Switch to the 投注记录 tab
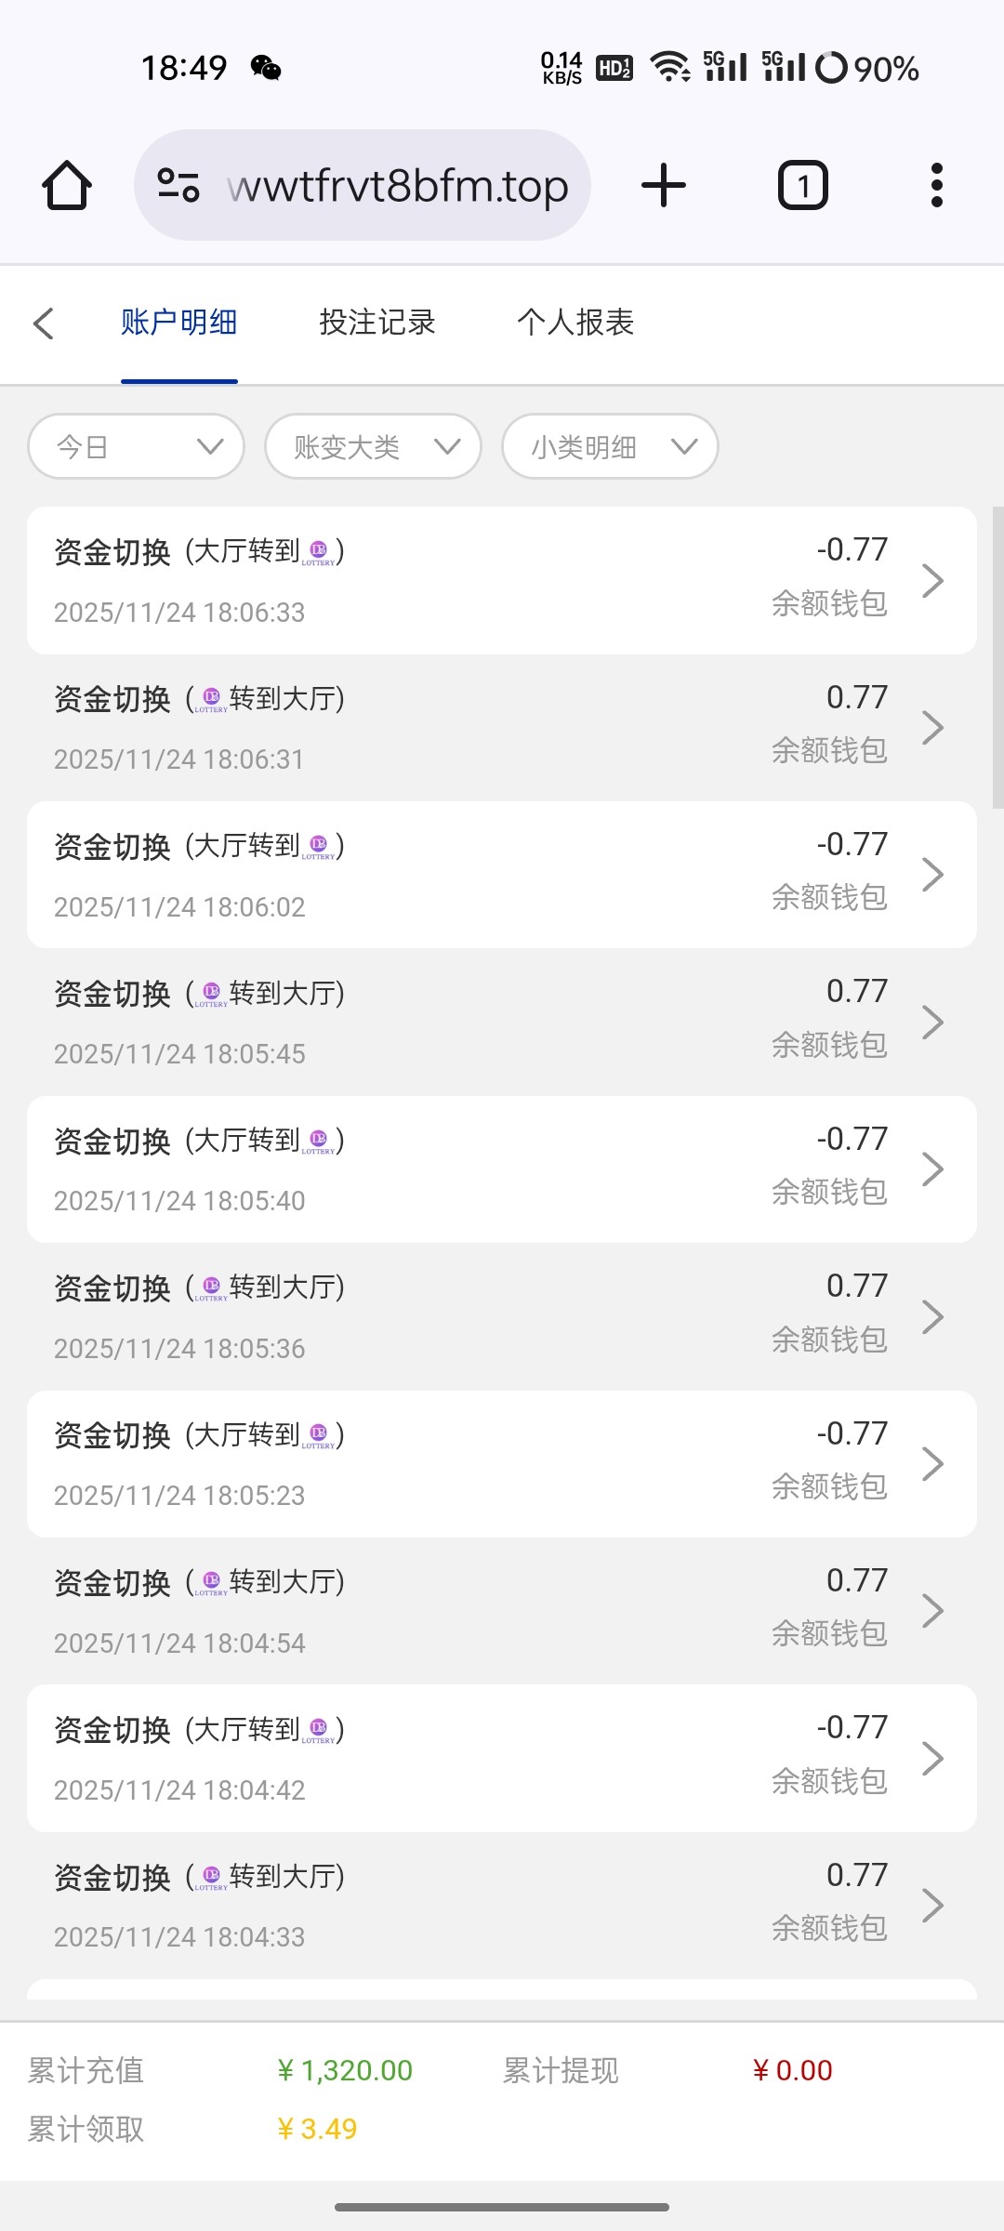Screen dimensions: 1004x2231 [377, 323]
